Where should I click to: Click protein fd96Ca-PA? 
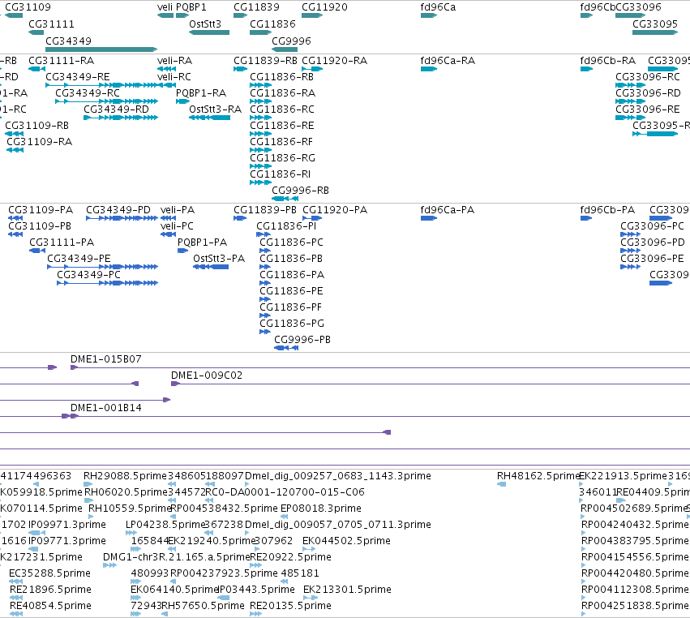[448, 209]
